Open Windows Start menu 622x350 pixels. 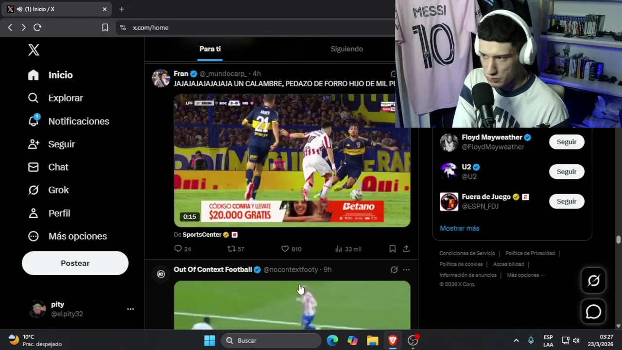(x=209, y=340)
